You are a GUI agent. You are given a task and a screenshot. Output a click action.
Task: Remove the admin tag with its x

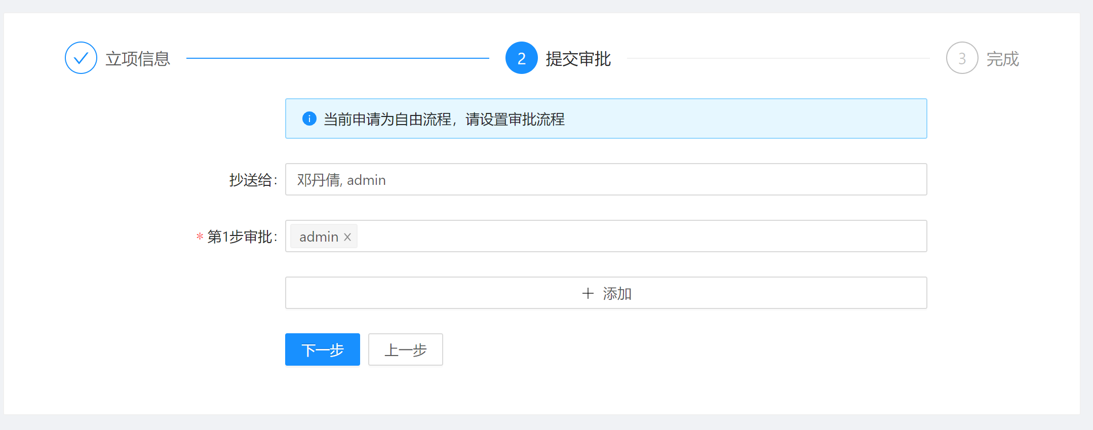pyautogui.click(x=347, y=237)
